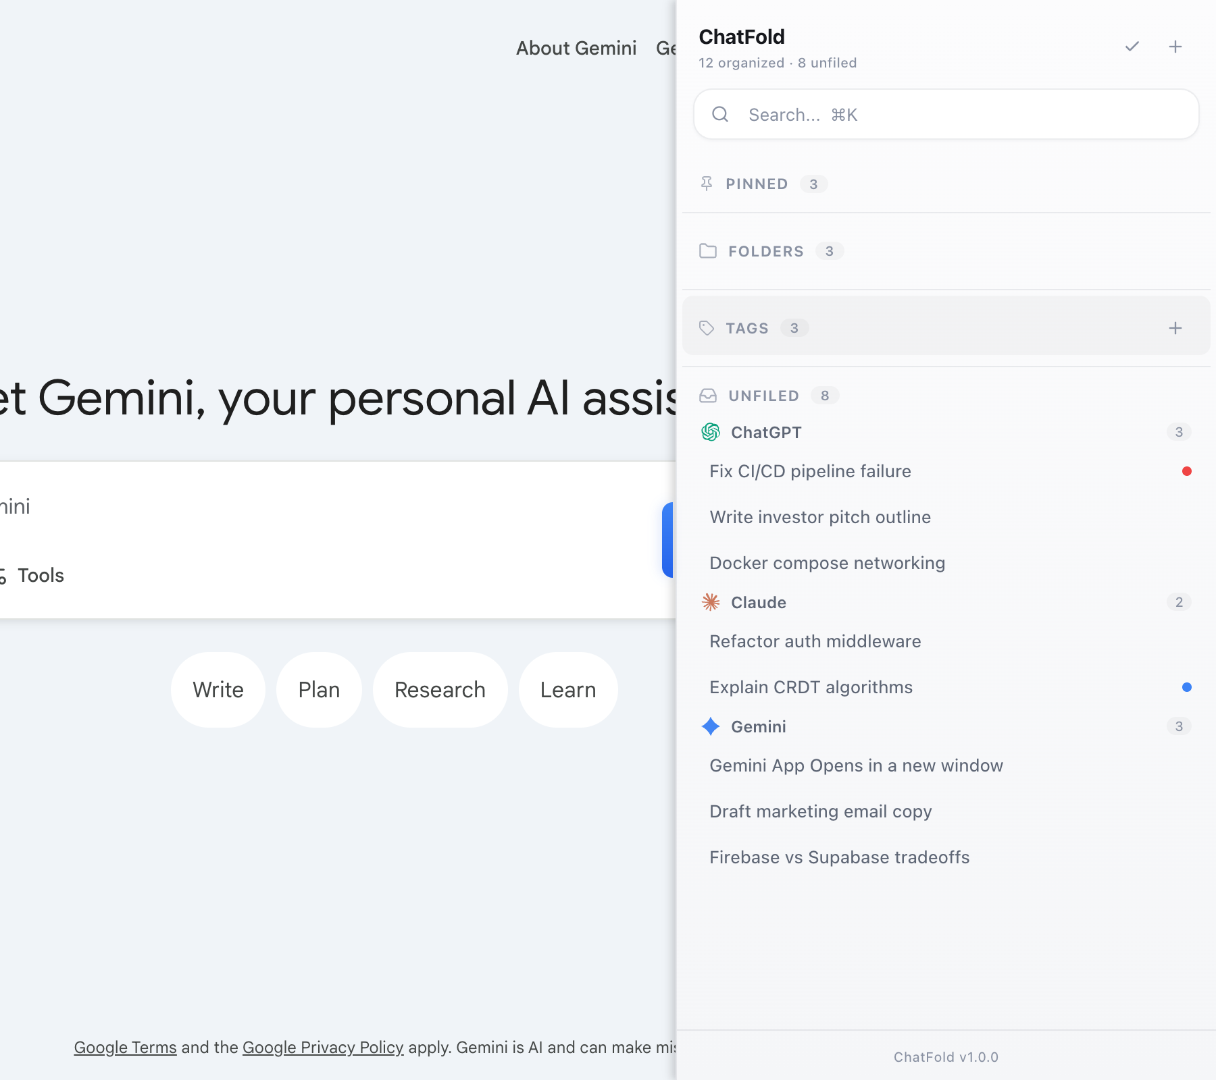Select the ChatGPT provider icon

711,432
